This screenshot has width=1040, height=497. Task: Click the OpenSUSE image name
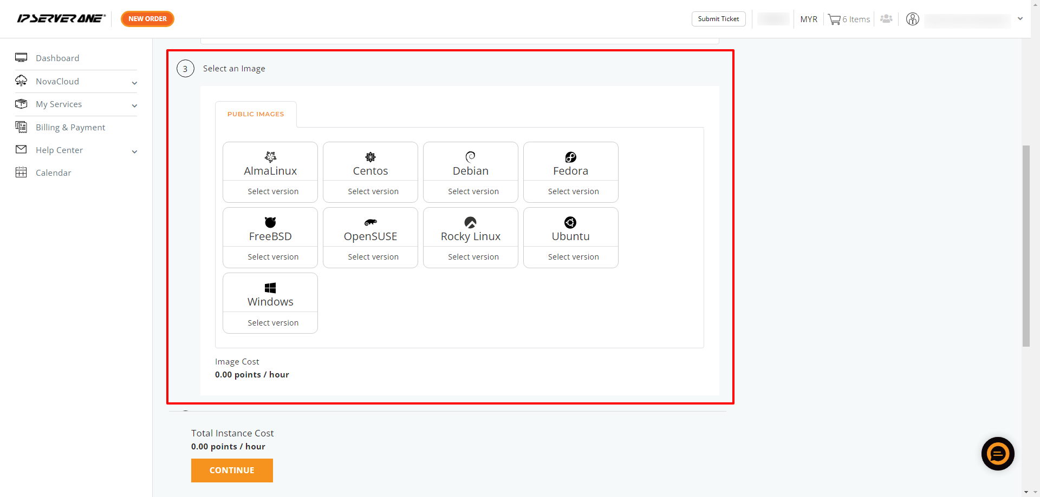370,236
